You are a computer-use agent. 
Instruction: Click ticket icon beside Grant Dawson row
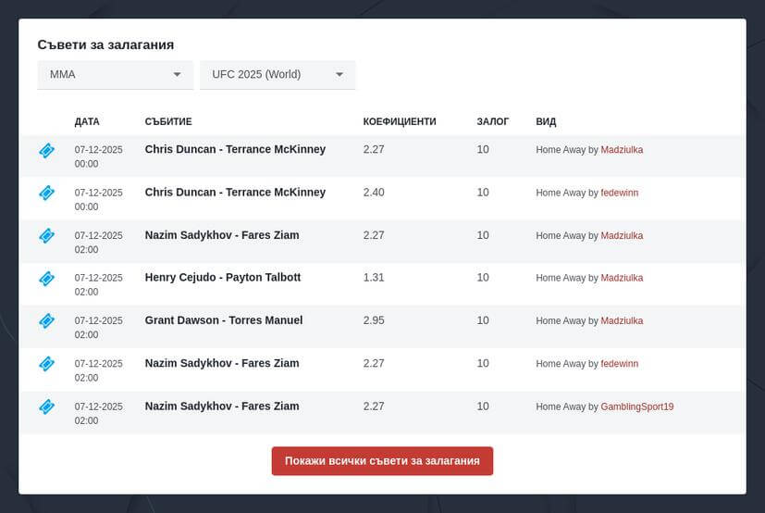click(x=46, y=320)
